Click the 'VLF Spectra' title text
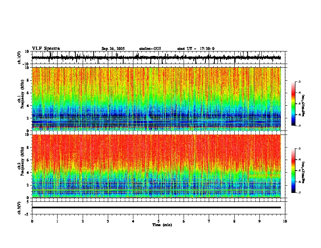Screen dimensions: 321x248 (46, 49)
